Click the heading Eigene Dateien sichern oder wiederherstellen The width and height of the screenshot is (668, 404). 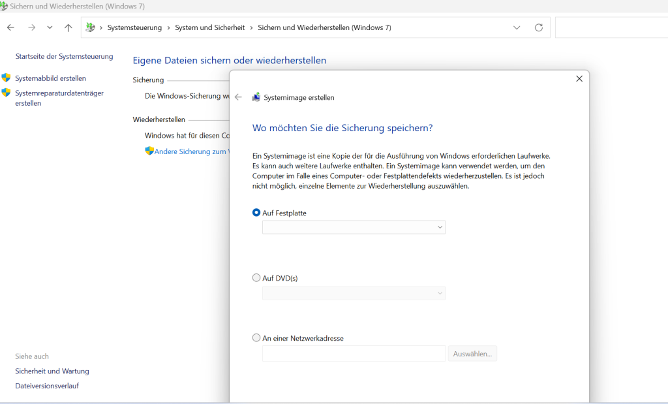[229, 61]
